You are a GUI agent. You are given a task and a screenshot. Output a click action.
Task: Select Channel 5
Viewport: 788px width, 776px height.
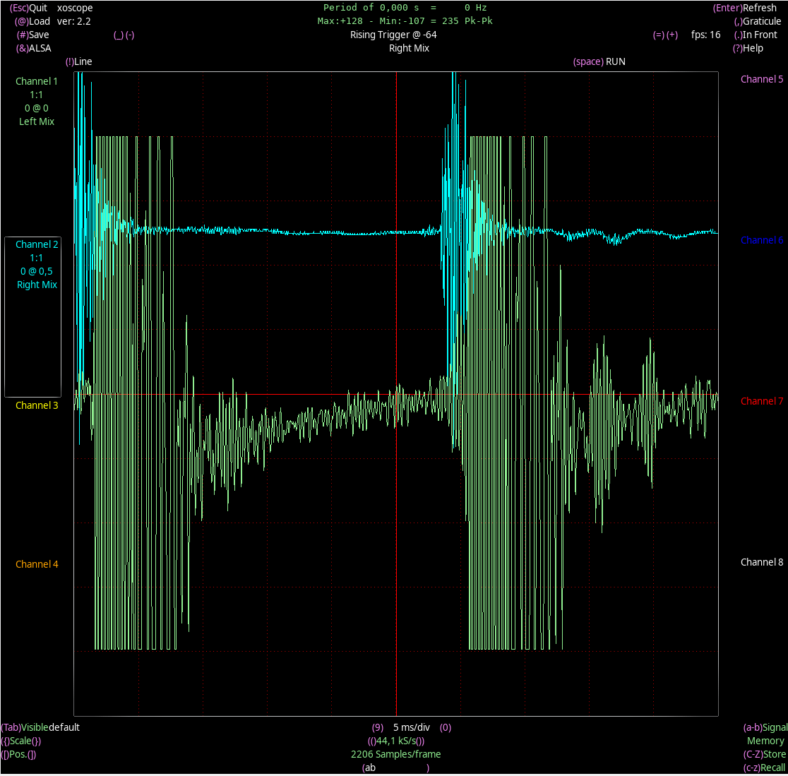pos(762,79)
